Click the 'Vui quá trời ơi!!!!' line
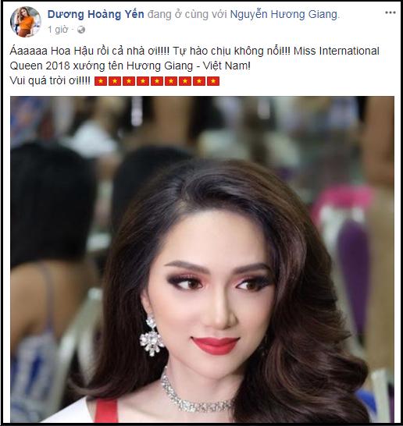Image resolution: width=403 pixels, height=426 pixels. [50, 80]
